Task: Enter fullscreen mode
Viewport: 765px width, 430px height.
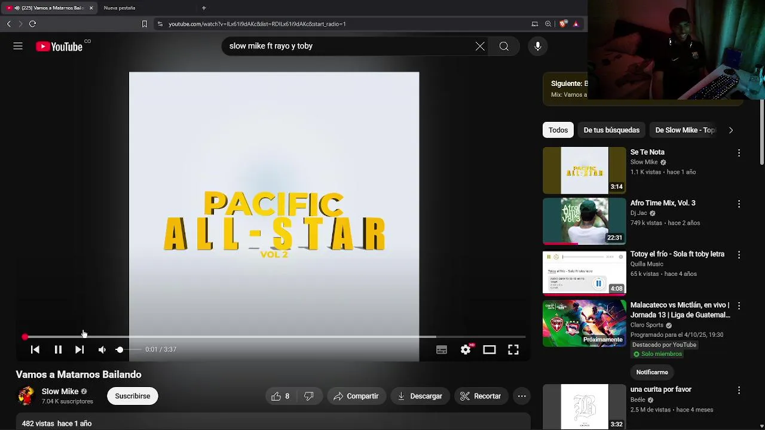Action: [x=513, y=350]
